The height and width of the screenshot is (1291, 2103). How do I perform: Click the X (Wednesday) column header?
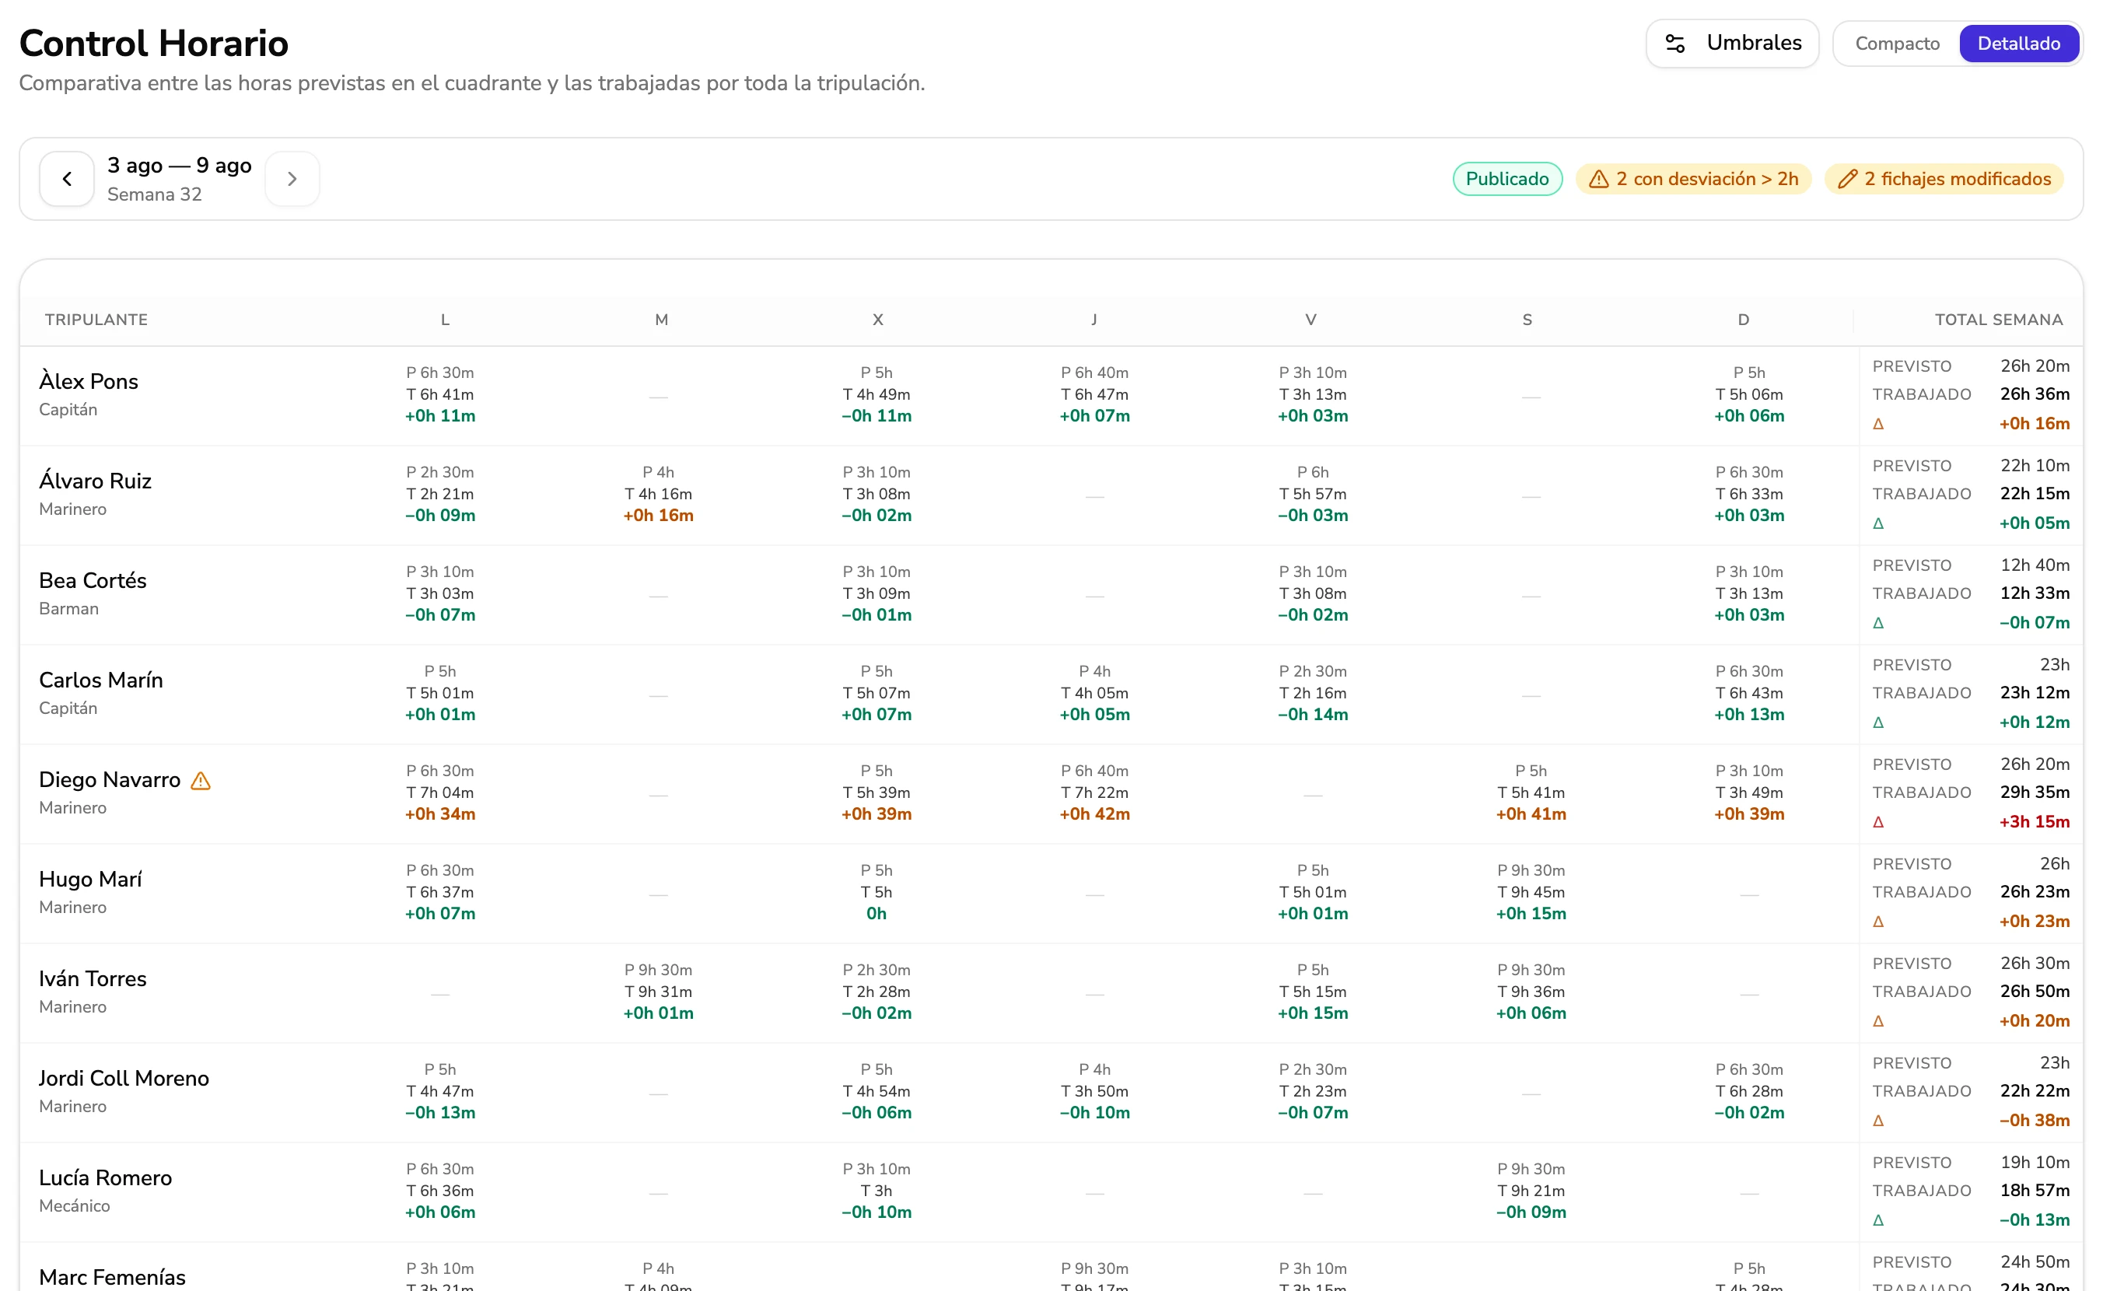878,320
